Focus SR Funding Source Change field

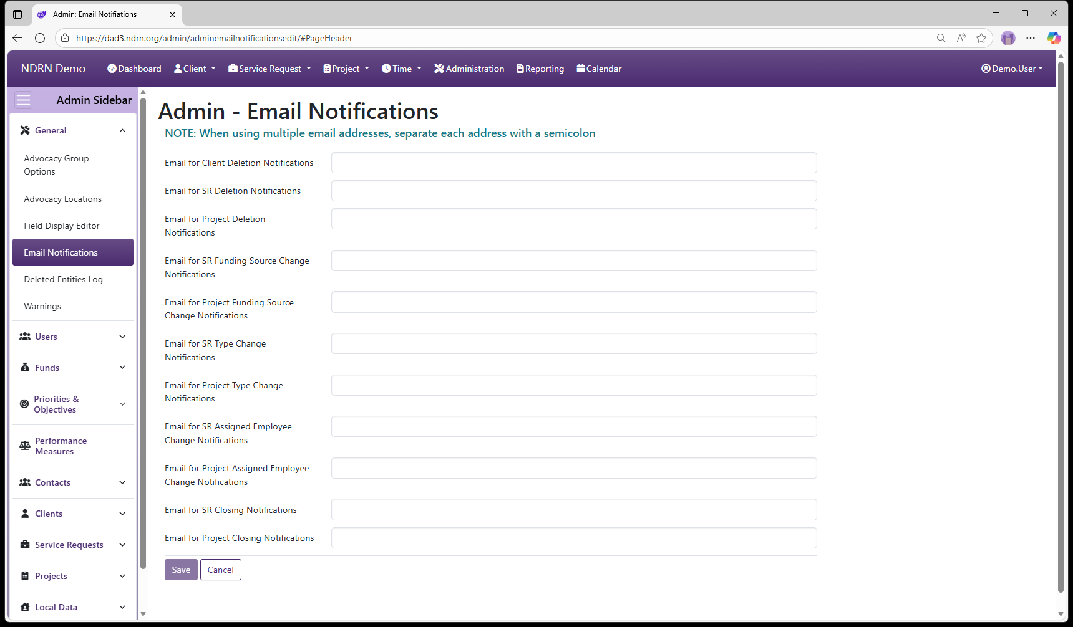click(574, 261)
